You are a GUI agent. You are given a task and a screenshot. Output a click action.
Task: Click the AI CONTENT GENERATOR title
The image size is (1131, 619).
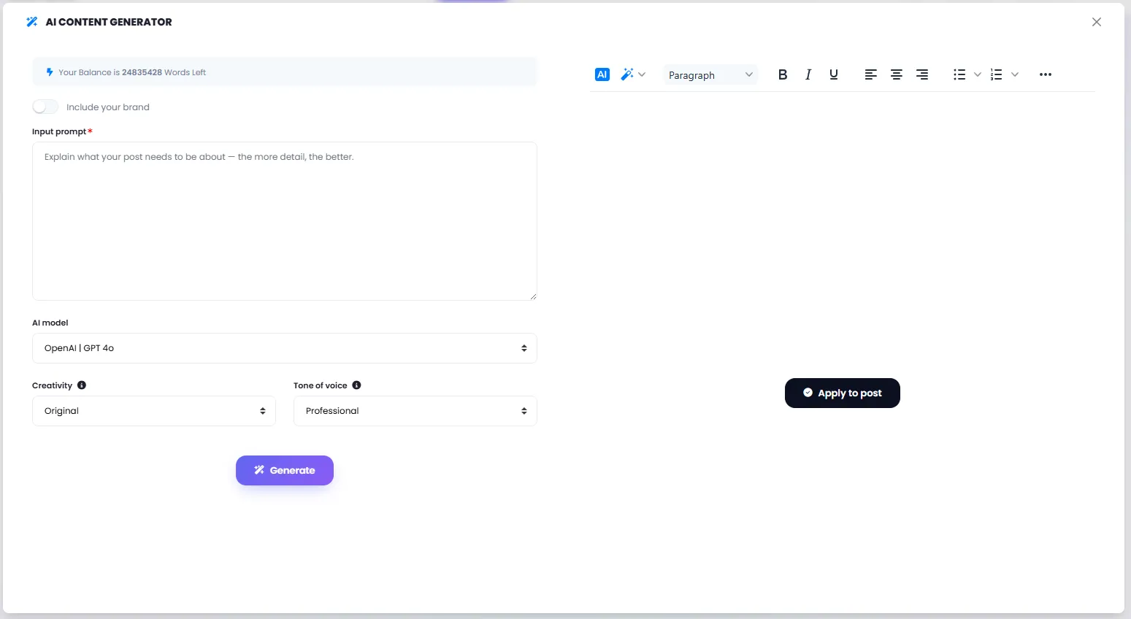tap(109, 22)
